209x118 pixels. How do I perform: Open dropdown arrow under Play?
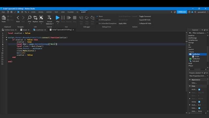point(58,24)
